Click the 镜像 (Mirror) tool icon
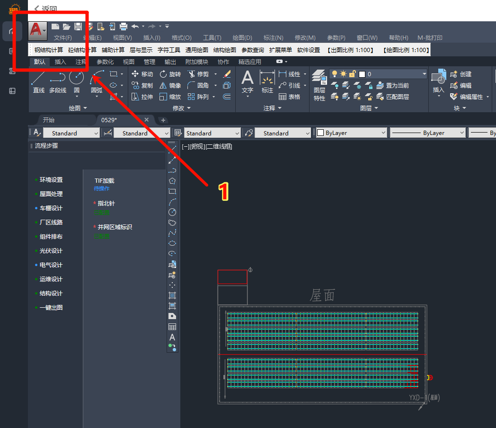 tap(164, 85)
